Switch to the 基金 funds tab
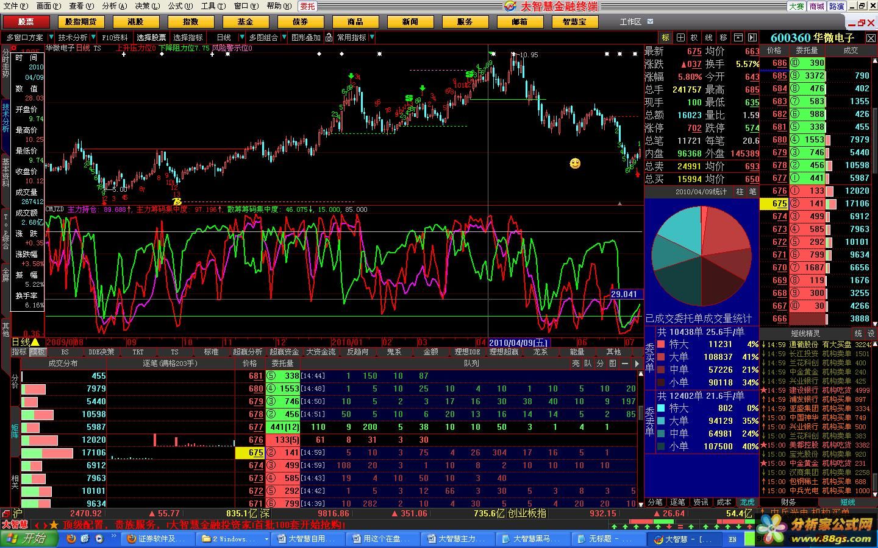Screen dimensions: 878x548 click(246, 21)
